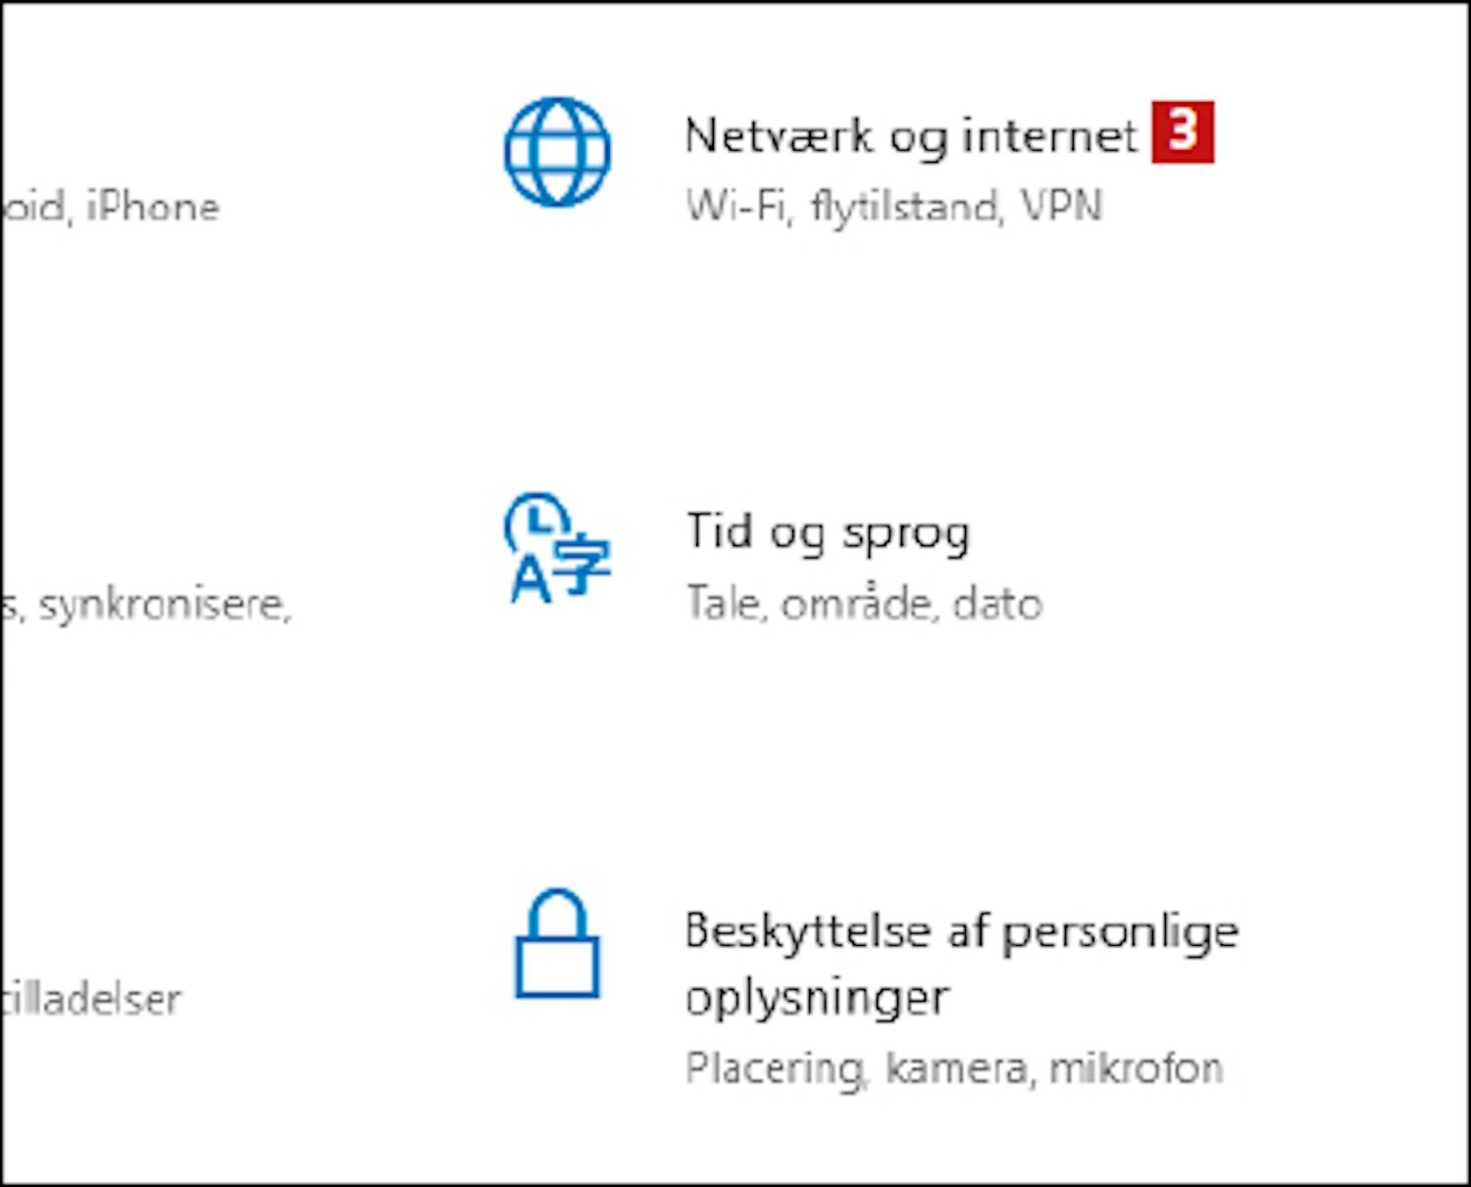Click the Tale, område, dato description
Image resolution: width=1471 pixels, height=1187 pixels.
pos(863,604)
